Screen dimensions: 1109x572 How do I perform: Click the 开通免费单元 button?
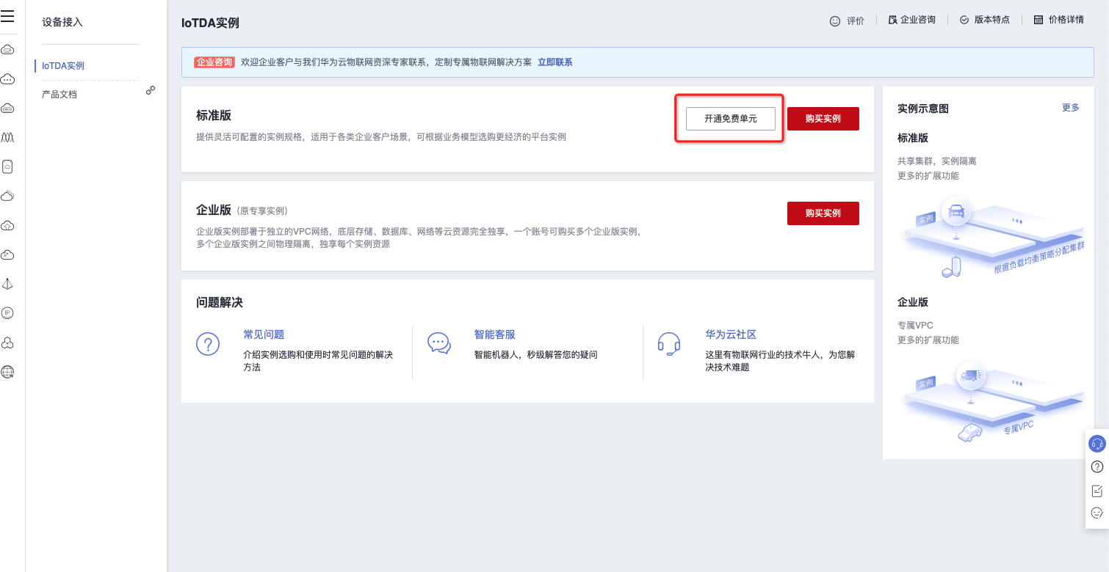point(731,119)
